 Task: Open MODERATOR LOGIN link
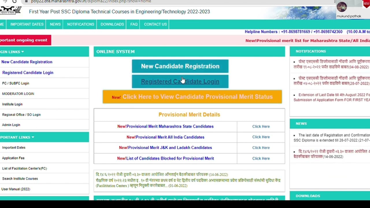coord(18,94)
